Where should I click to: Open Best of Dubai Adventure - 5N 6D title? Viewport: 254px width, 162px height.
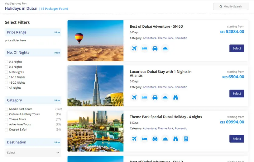coord(156,26)
